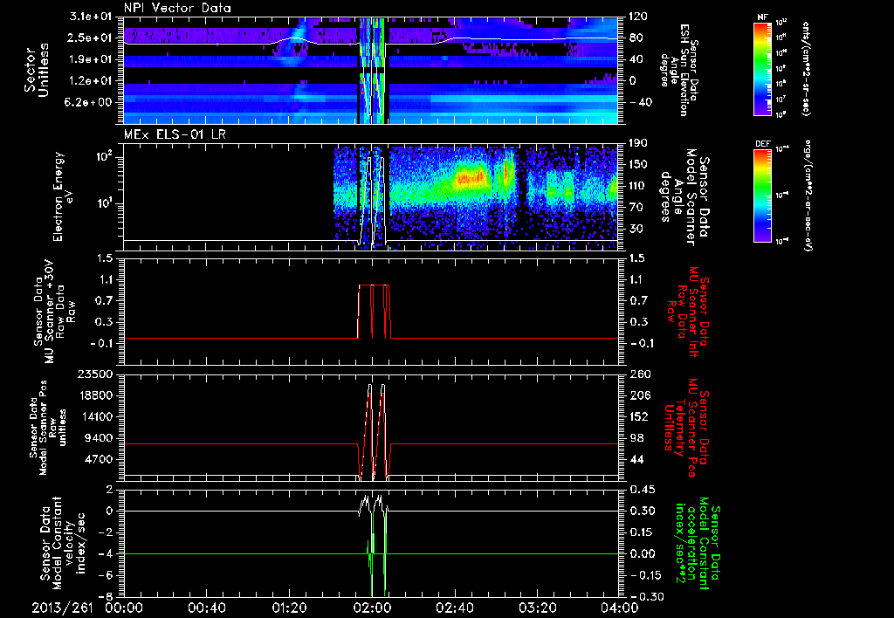Click the ELS electron energy spectrogram
This screenshot has width=894, height=618.
[x=370, y=198]
